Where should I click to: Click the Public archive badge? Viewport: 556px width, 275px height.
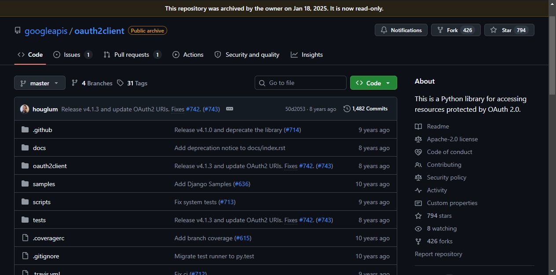147,31
